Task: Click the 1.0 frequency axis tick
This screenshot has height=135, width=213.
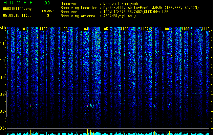Action: [x=3, y=61]
